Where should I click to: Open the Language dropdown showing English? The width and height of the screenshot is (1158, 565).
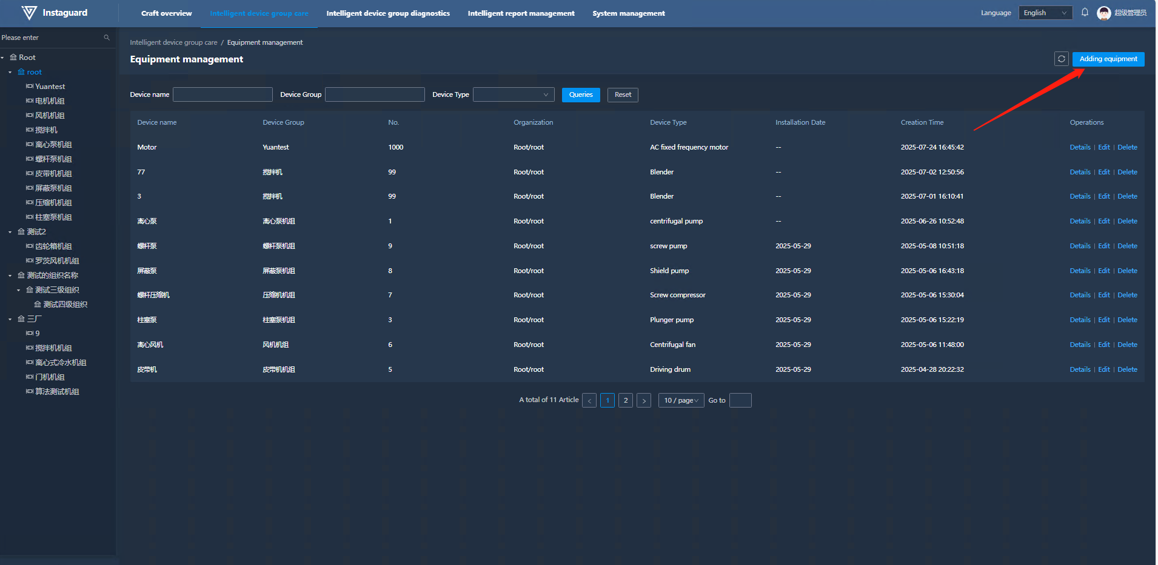pos(1045,13)
